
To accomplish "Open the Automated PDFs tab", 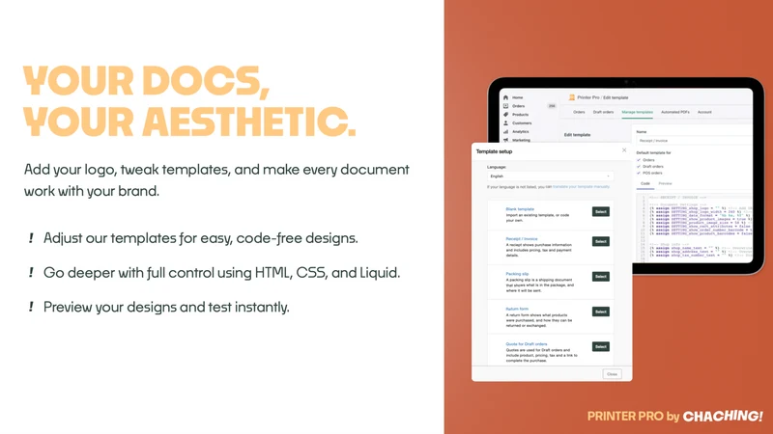I will tap(675, 112).
